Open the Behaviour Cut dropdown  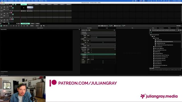(x=89, y=51)
